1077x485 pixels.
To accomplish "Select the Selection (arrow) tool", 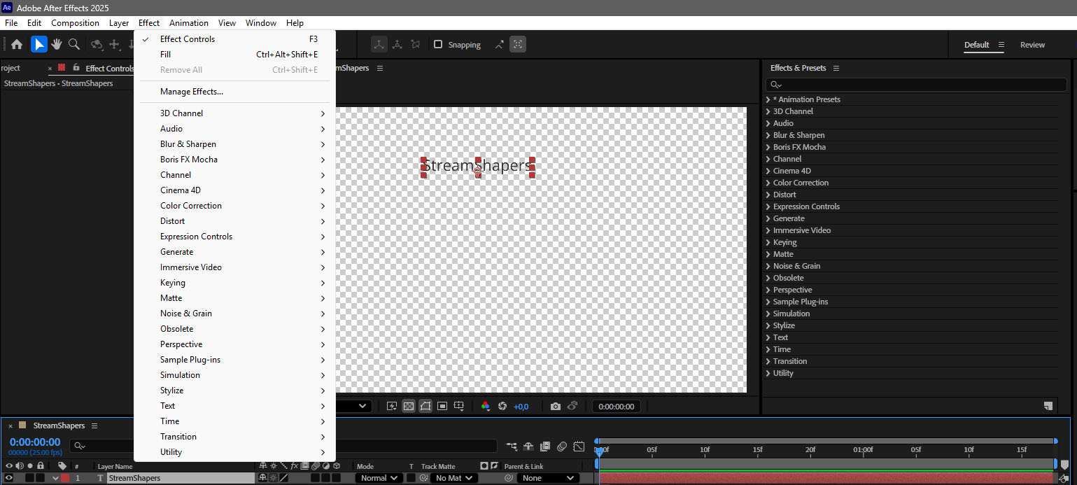I will click(x=39, y=45).
